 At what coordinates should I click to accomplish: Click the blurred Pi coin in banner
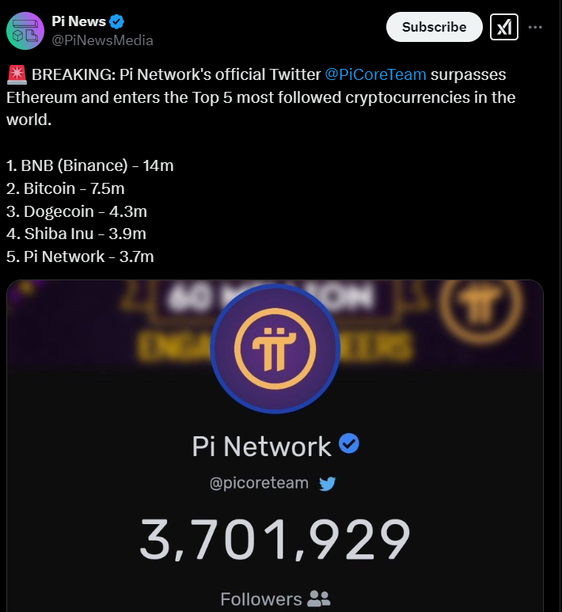click(x=480, y=304)
